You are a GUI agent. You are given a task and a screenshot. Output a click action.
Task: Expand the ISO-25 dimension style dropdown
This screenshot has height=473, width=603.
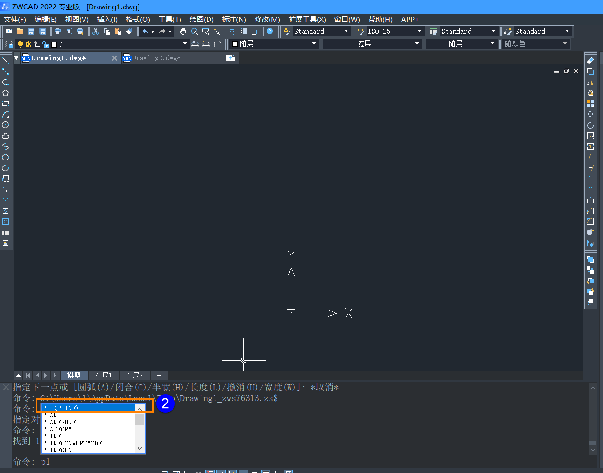pos(420,31)
